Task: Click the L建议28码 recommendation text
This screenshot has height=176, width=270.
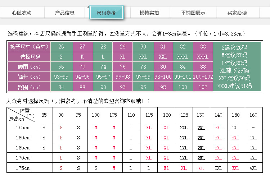Action: coord(234,63)
